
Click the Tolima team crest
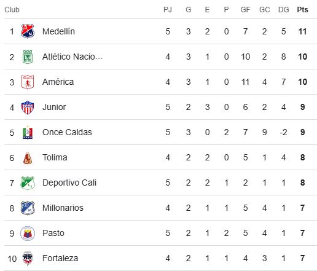pyautogui.click(x=28, y=157)
